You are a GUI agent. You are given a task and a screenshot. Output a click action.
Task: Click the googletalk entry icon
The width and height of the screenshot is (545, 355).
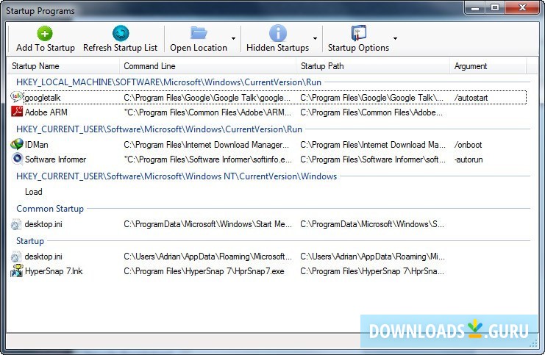(16, 97)
